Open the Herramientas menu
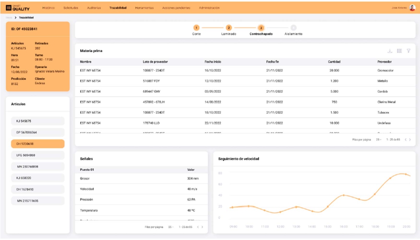This screenshot has width=420, height=240. click(x=144, y=8)
